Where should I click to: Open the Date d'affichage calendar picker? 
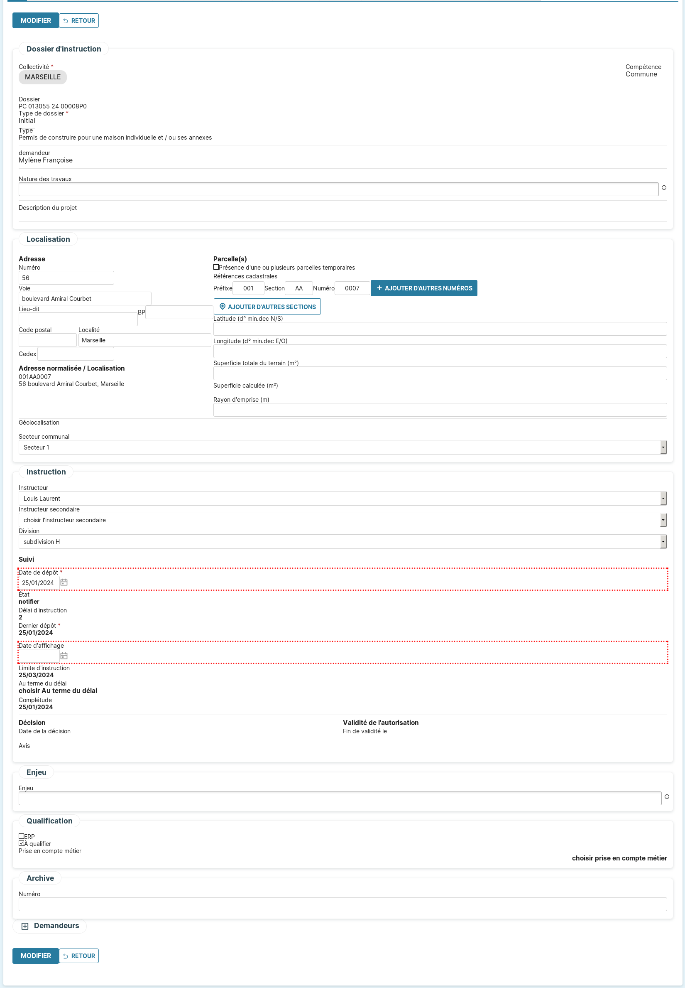[x=64, y=656]
